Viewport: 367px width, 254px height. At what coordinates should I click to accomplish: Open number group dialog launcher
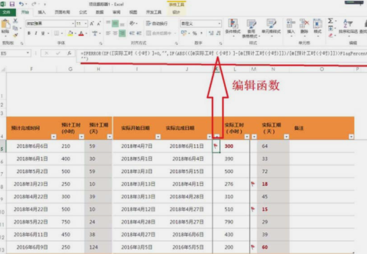(221, 43)
